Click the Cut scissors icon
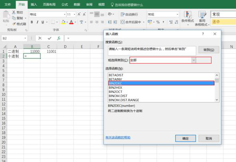The height and width of the screenshot is (162, 236). (14, 12)
